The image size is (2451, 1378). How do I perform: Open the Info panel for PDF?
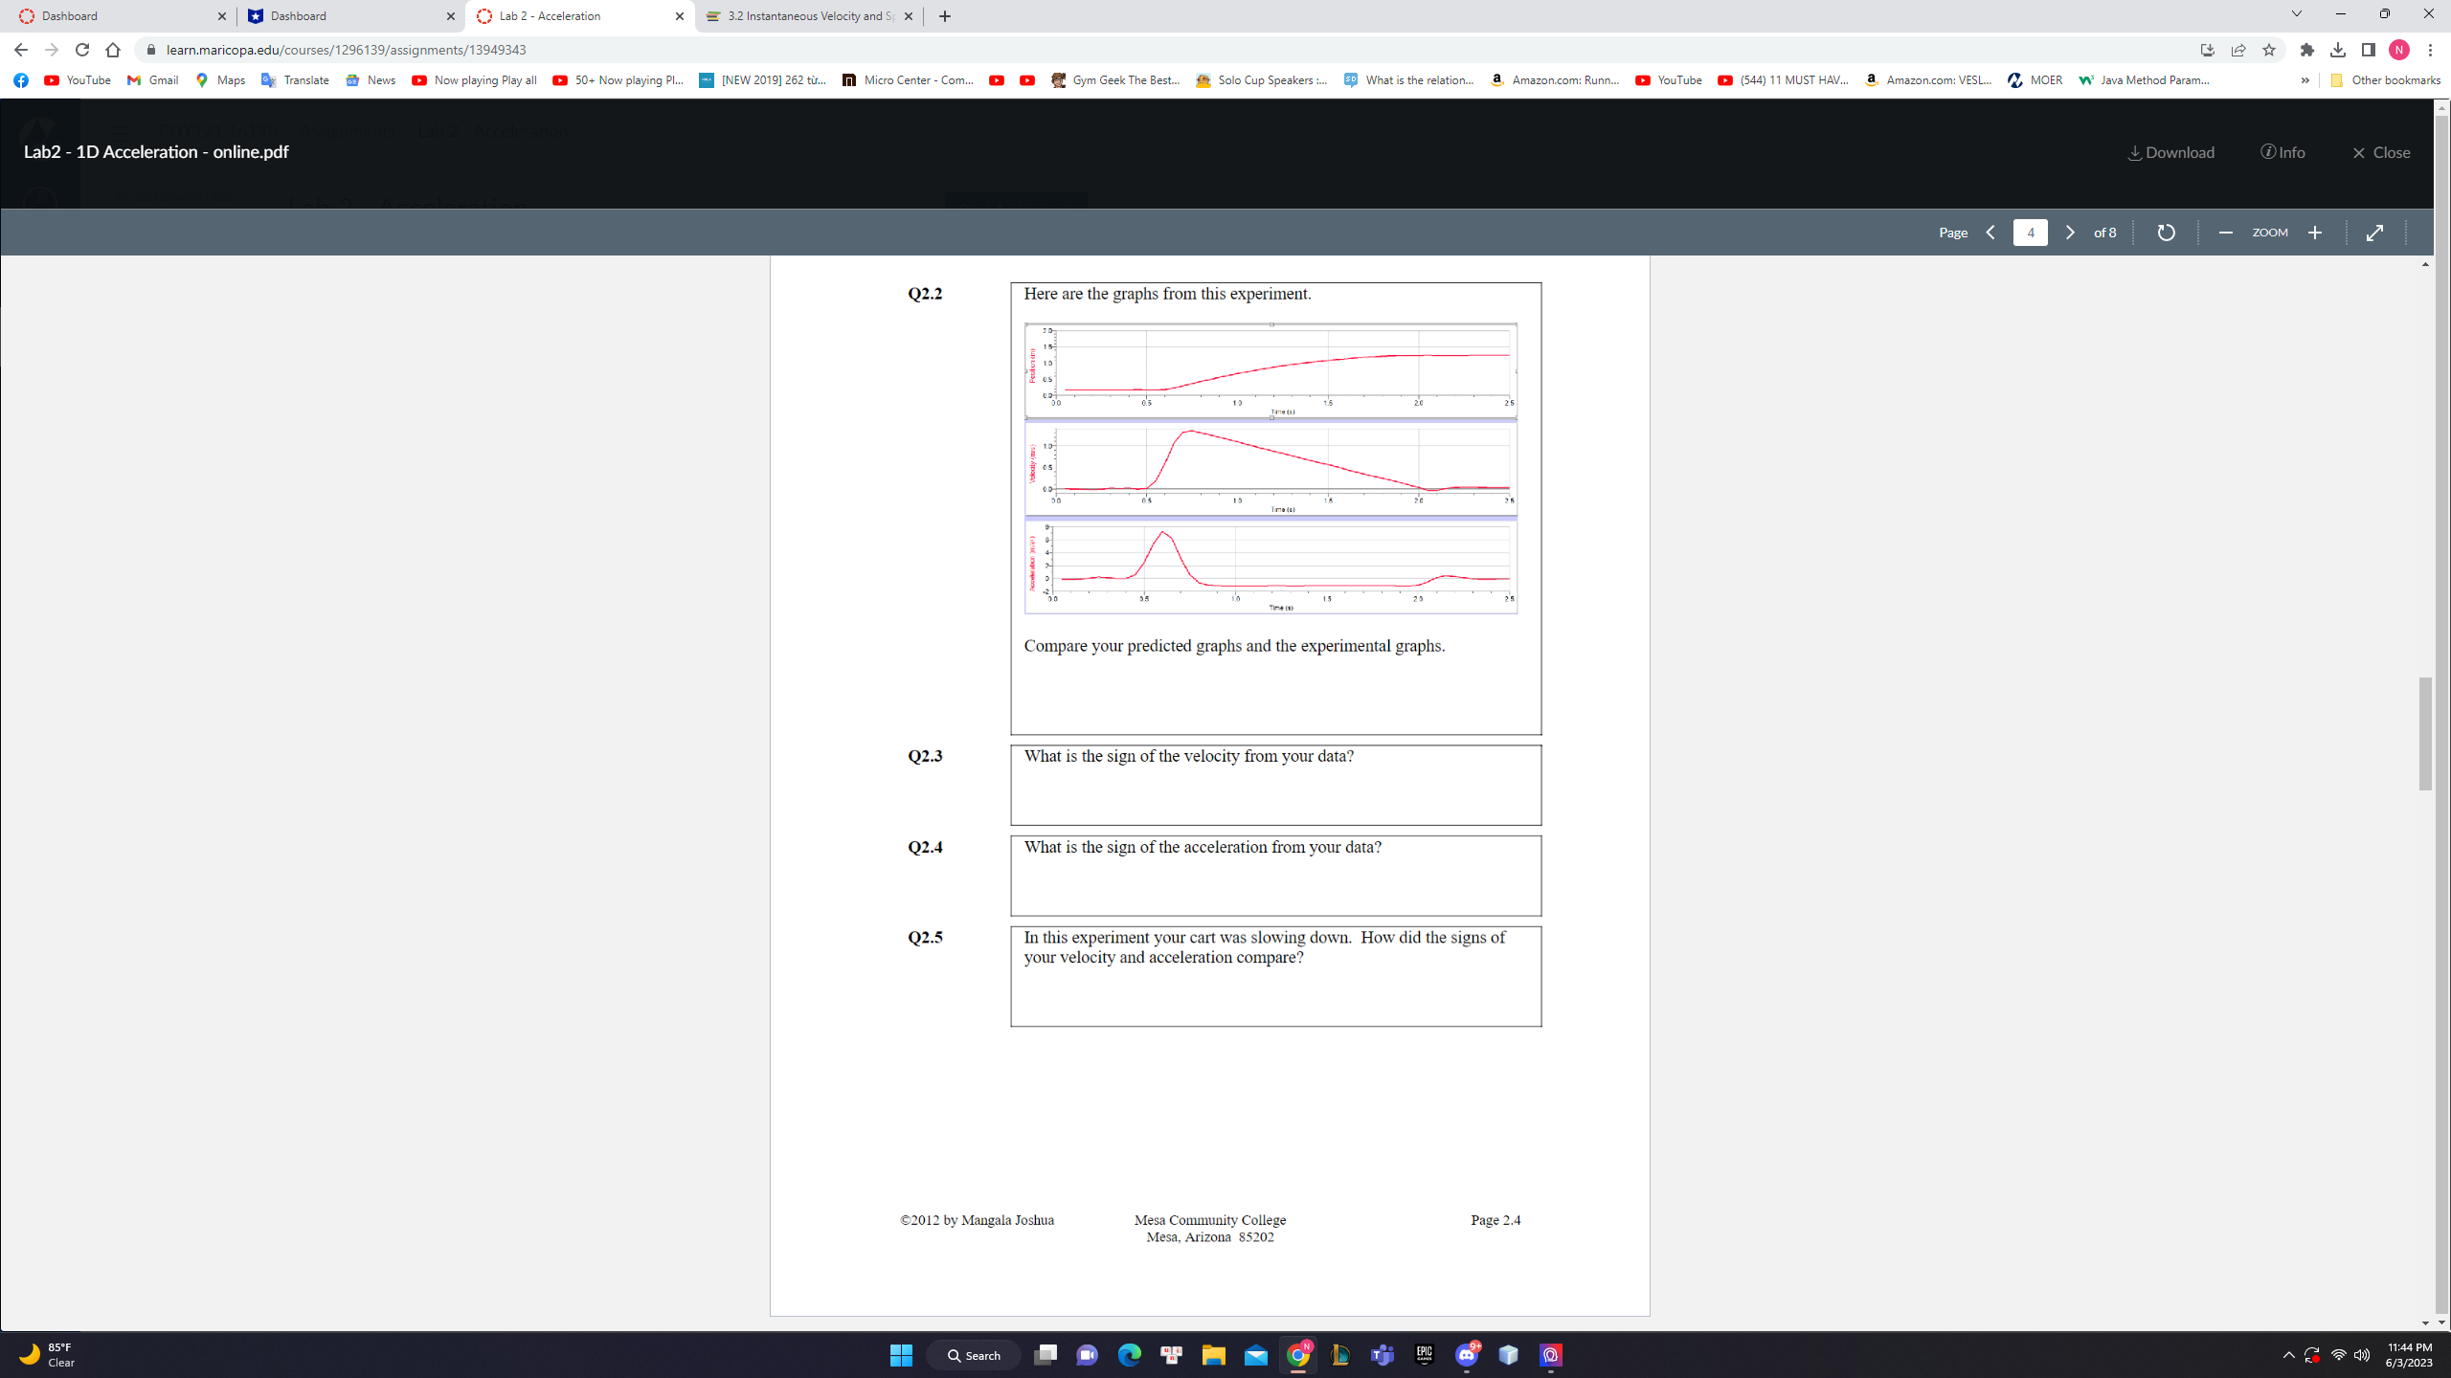coord(2282,152)
